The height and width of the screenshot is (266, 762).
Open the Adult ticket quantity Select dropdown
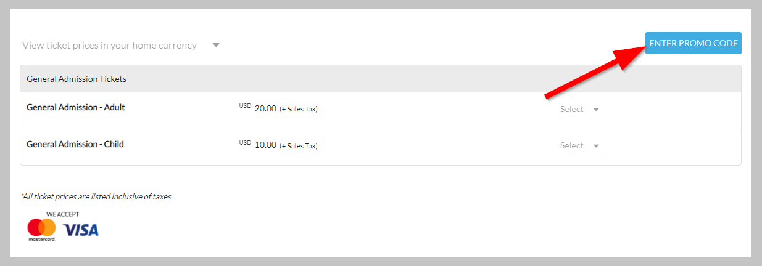581,109
